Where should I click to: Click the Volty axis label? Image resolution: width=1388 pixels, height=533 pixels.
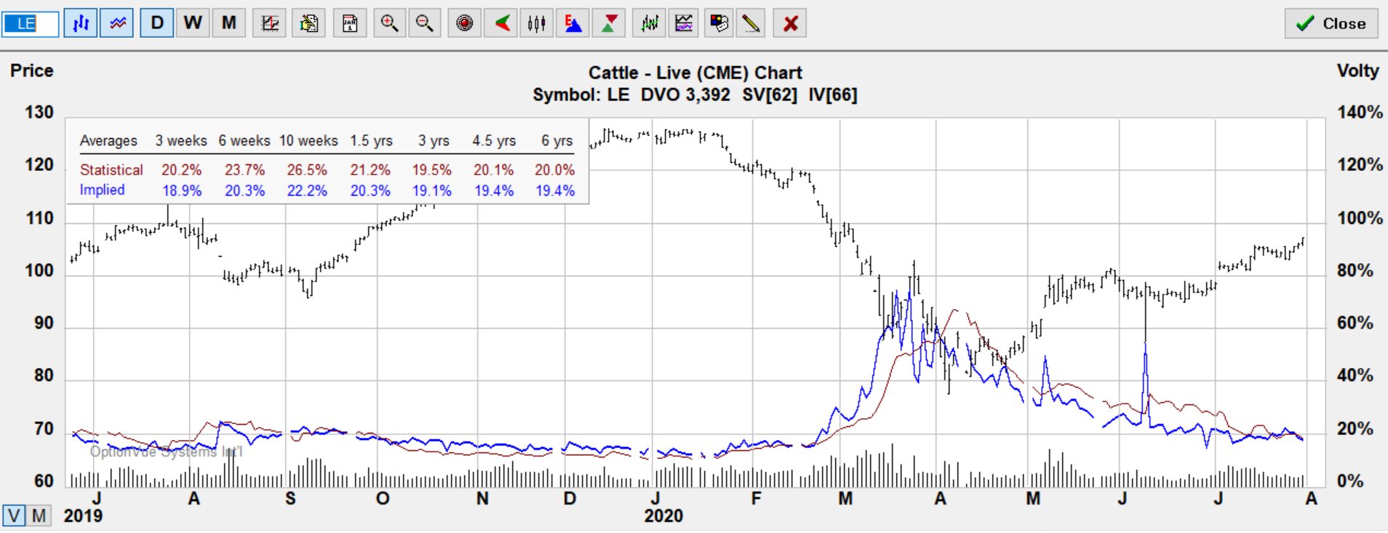coord(1357,71)
